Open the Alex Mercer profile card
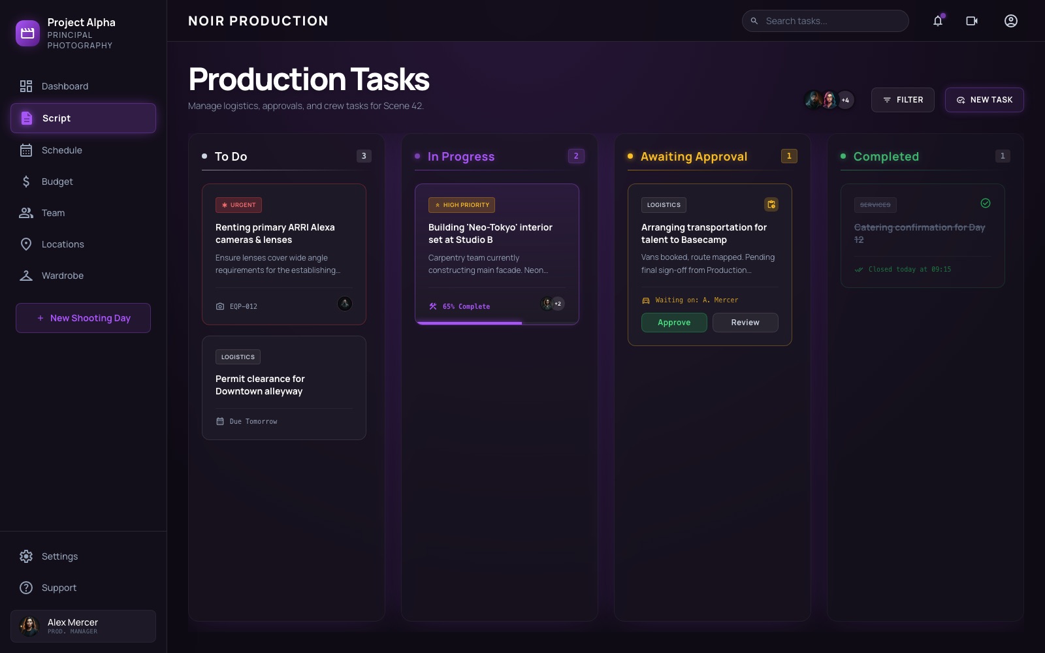 (x=83, y=626)
